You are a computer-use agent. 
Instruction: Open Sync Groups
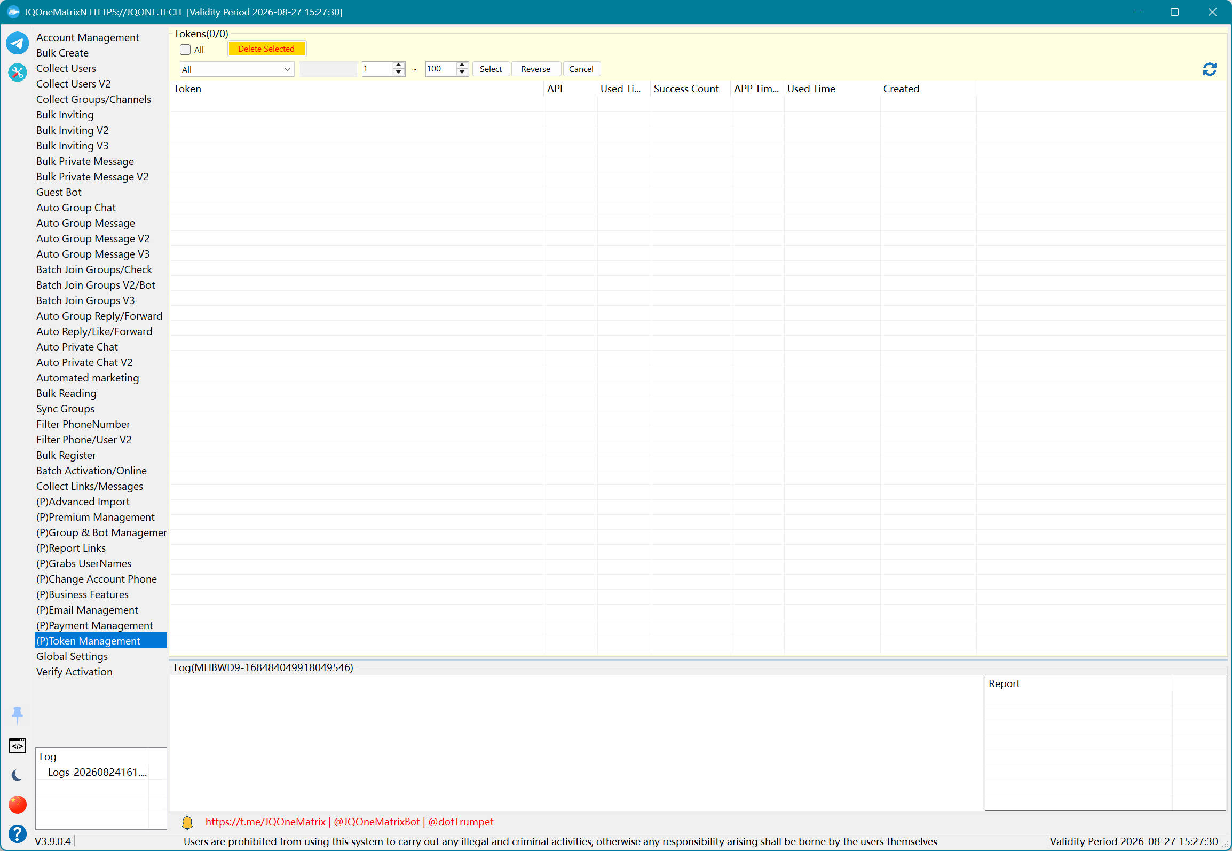(x=65, y=409)
